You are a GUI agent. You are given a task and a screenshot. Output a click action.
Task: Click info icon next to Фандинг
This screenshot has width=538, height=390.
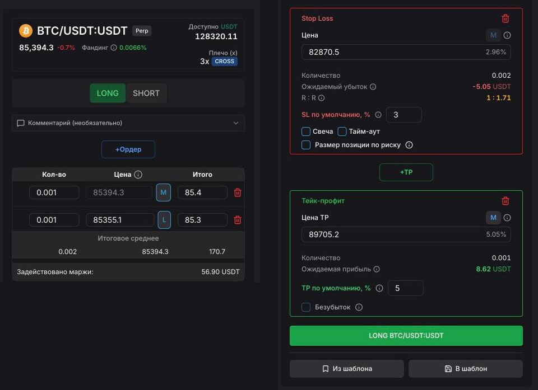click(114, 48)
